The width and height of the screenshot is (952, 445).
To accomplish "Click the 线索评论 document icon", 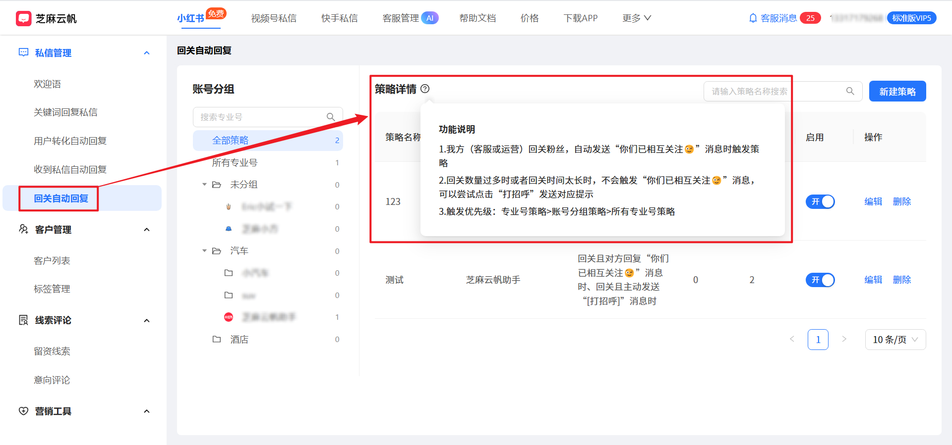I will coord(23,320).
